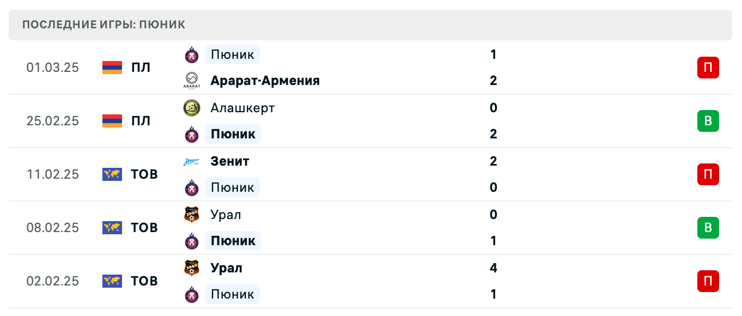
Task: Click the green В badge in the 08.02.25 row
Action: (x=708, y=228)
